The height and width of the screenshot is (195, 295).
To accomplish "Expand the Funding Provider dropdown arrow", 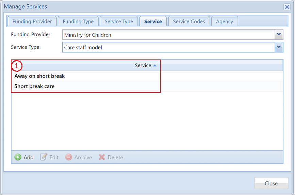I will pos(279,35).
